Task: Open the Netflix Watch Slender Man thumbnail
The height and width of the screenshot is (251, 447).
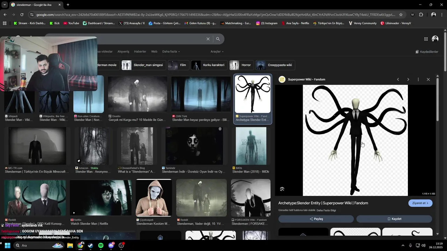Action: coord(101,198)
